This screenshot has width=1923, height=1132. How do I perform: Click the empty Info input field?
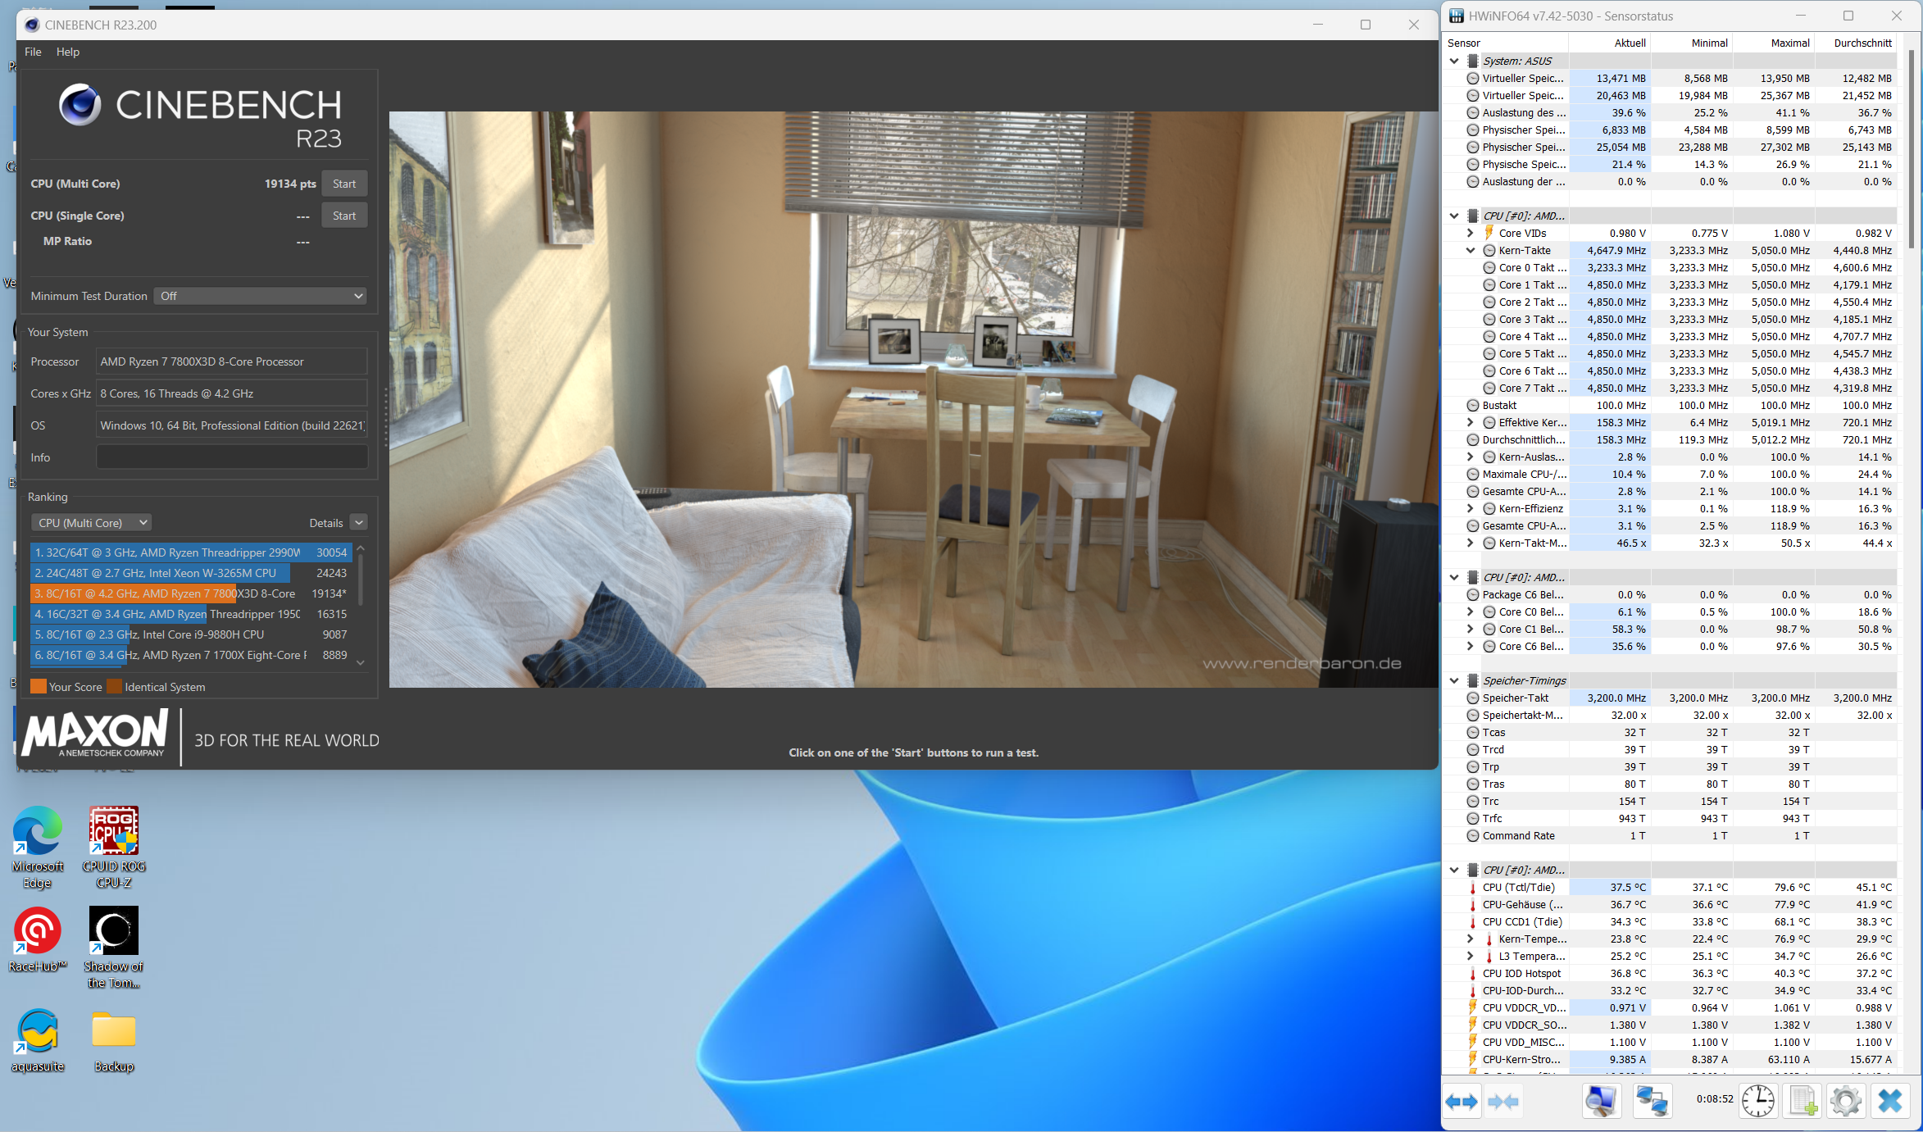(232, 457)
